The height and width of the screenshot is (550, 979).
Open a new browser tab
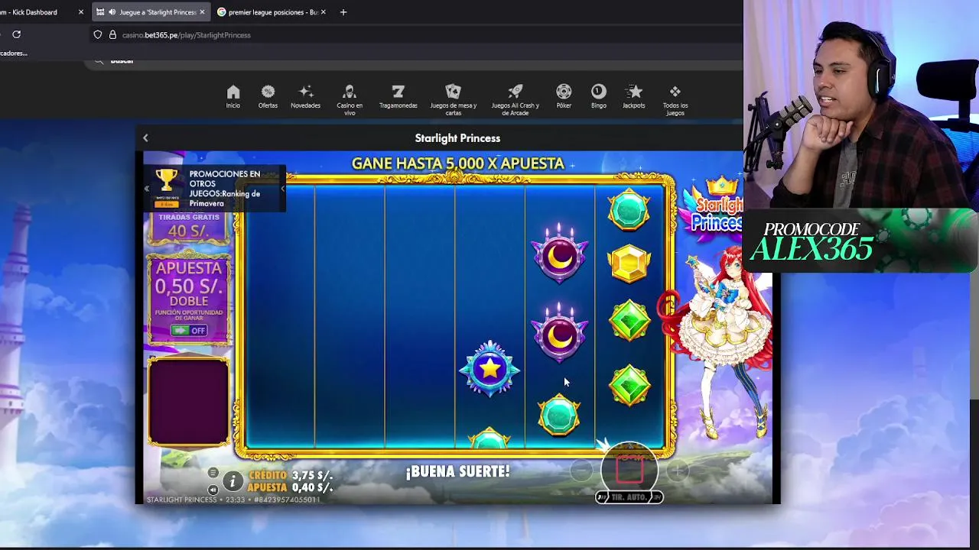point(343,12)
